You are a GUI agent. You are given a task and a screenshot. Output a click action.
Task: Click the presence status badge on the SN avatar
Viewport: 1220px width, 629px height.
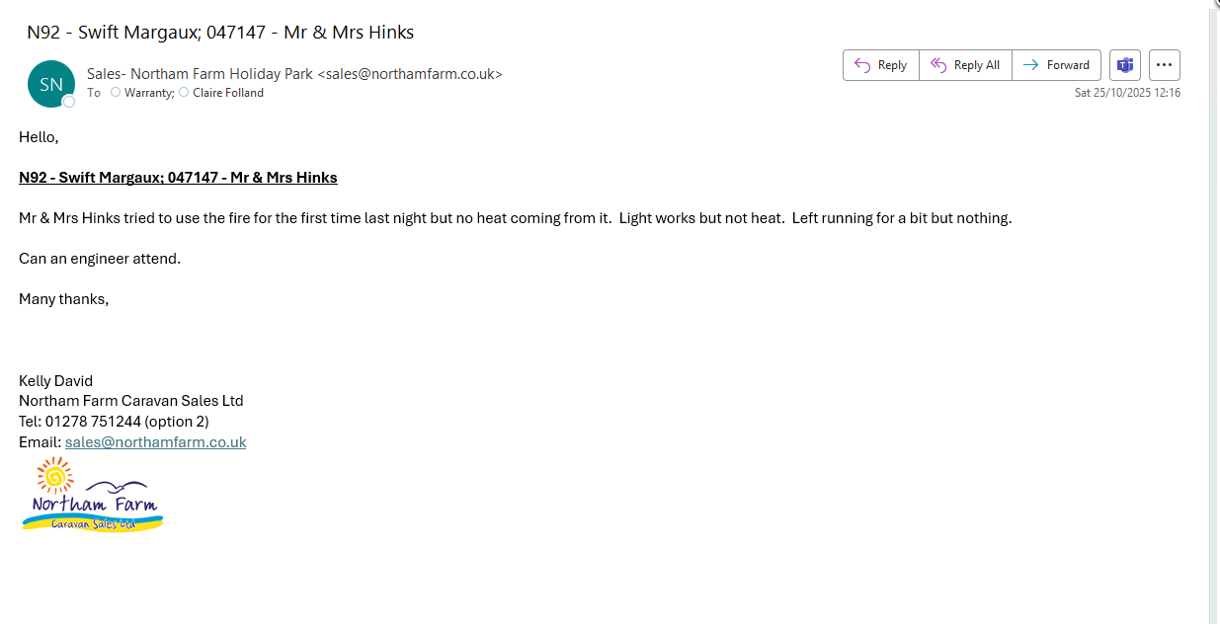coord(69,101)
